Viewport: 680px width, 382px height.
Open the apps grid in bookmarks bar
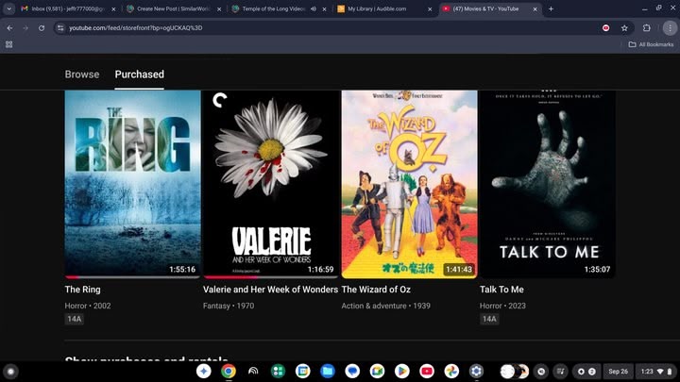[x=8, y=44]
